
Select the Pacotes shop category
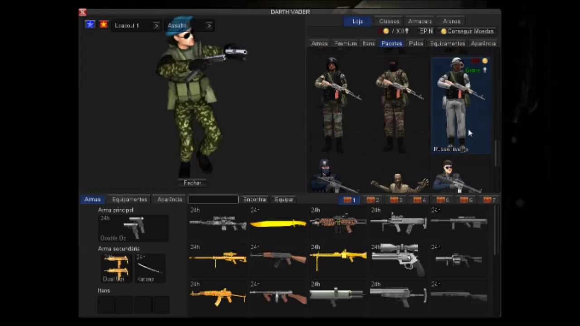pos(391,43)
